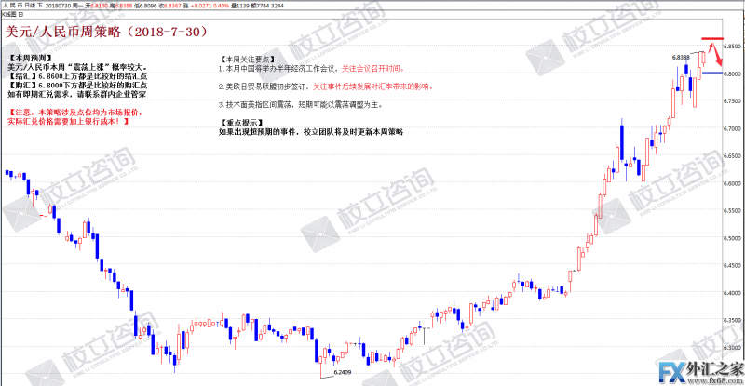The height and width of the screenshot is (386, 745).
Task: Click point 1 about 半年经济工作会议
Action: [312, 69]
